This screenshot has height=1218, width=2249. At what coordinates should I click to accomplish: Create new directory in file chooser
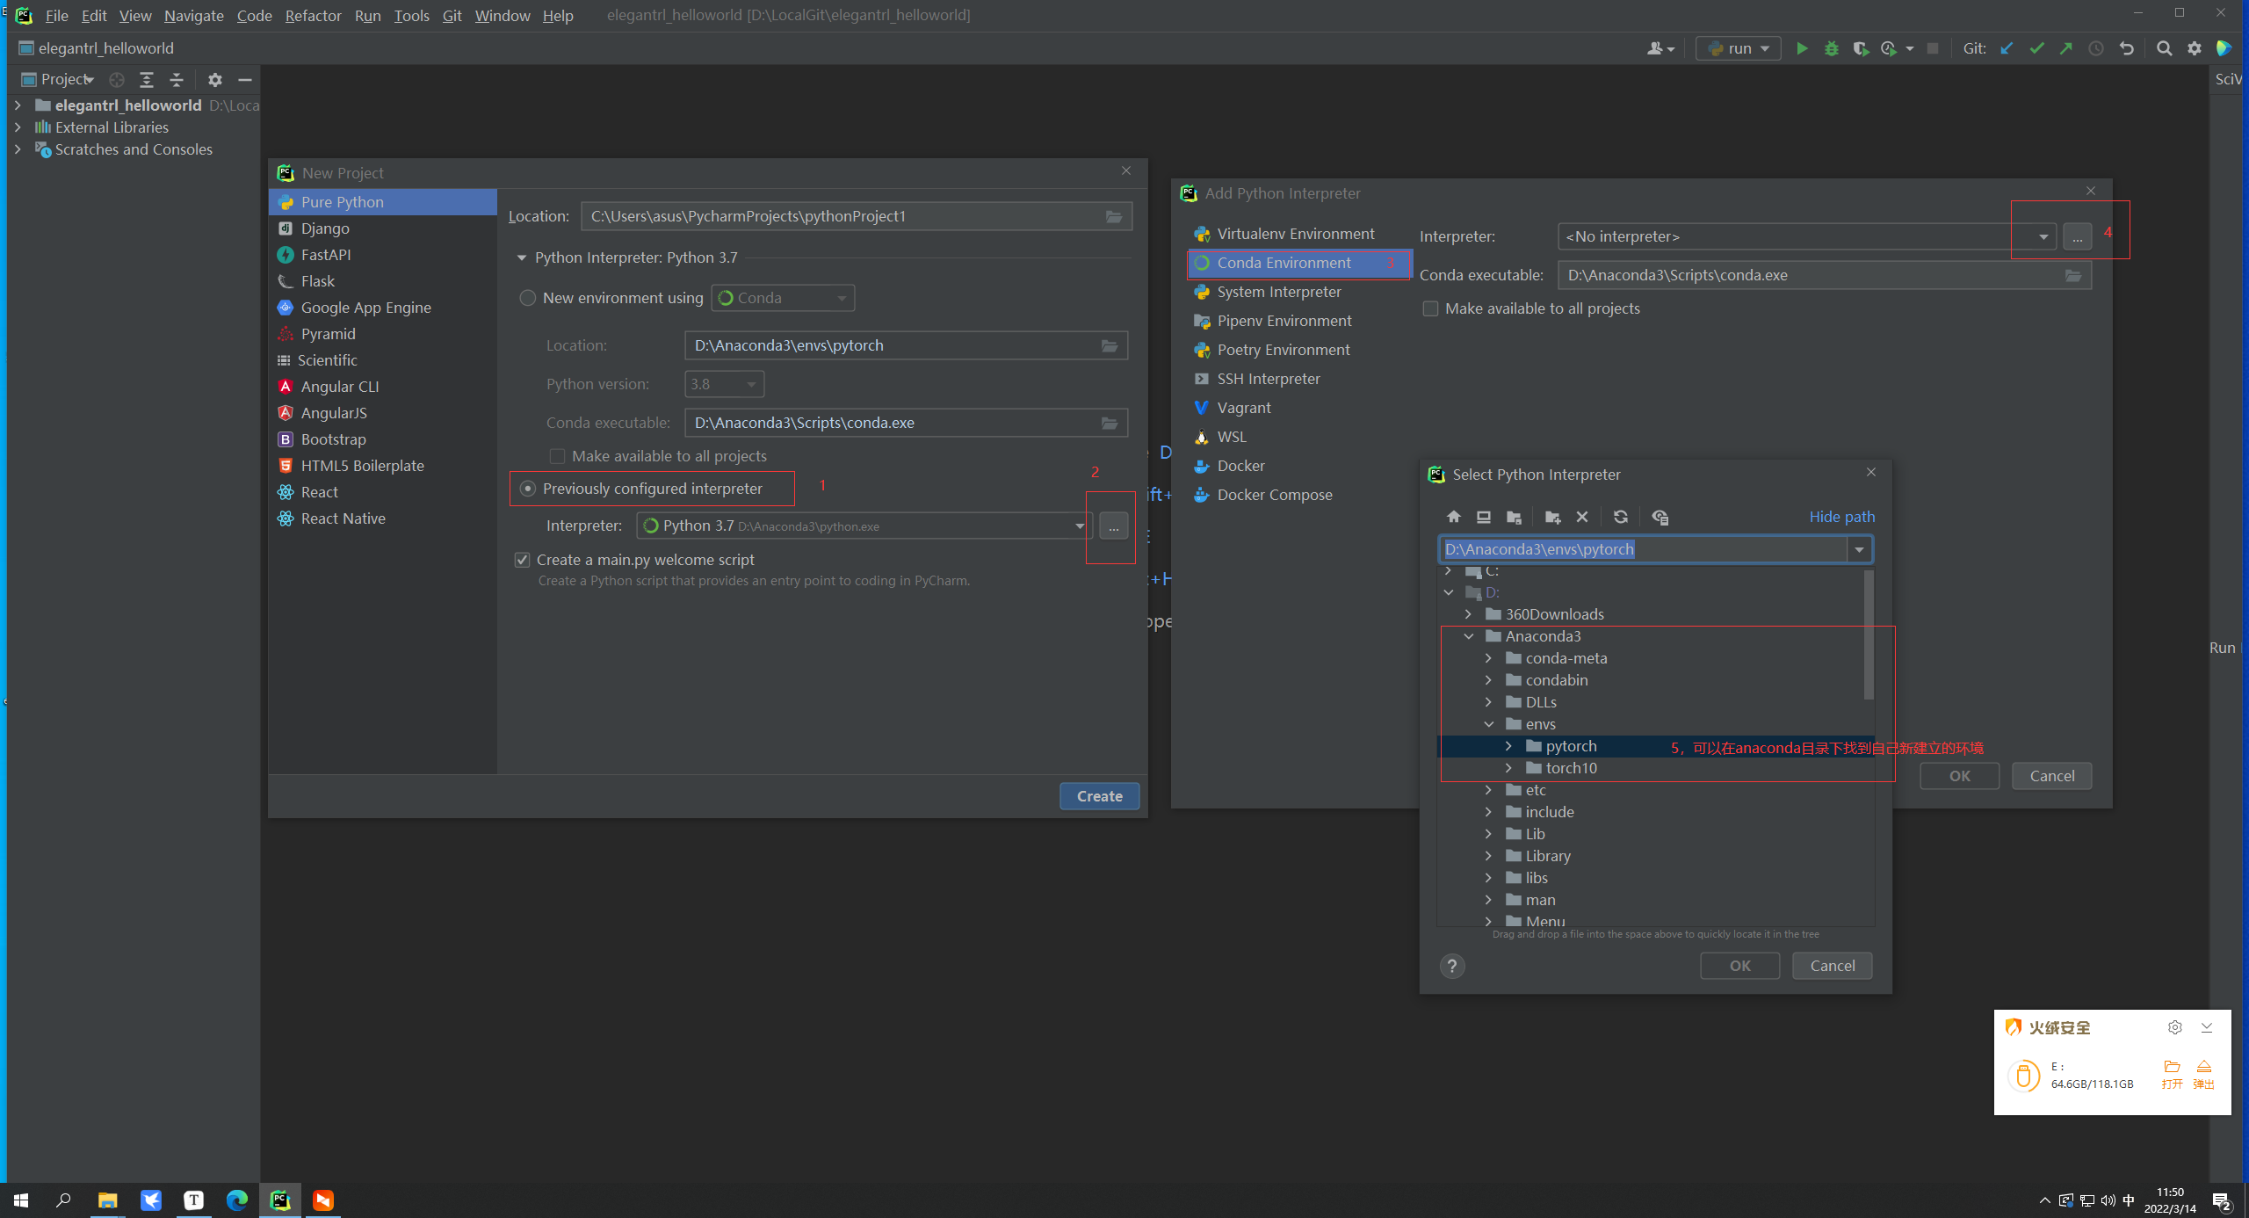(x=1552, y=517)
